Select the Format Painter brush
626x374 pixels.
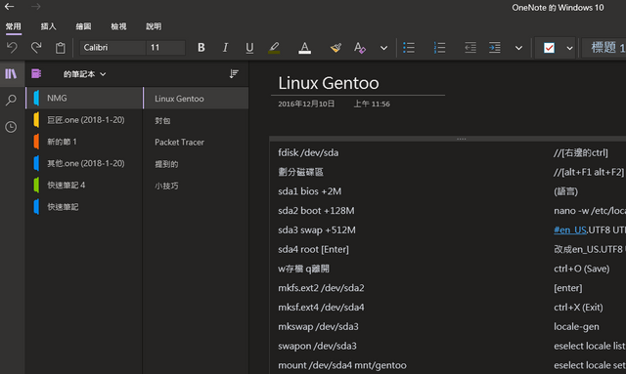[335, 48]
